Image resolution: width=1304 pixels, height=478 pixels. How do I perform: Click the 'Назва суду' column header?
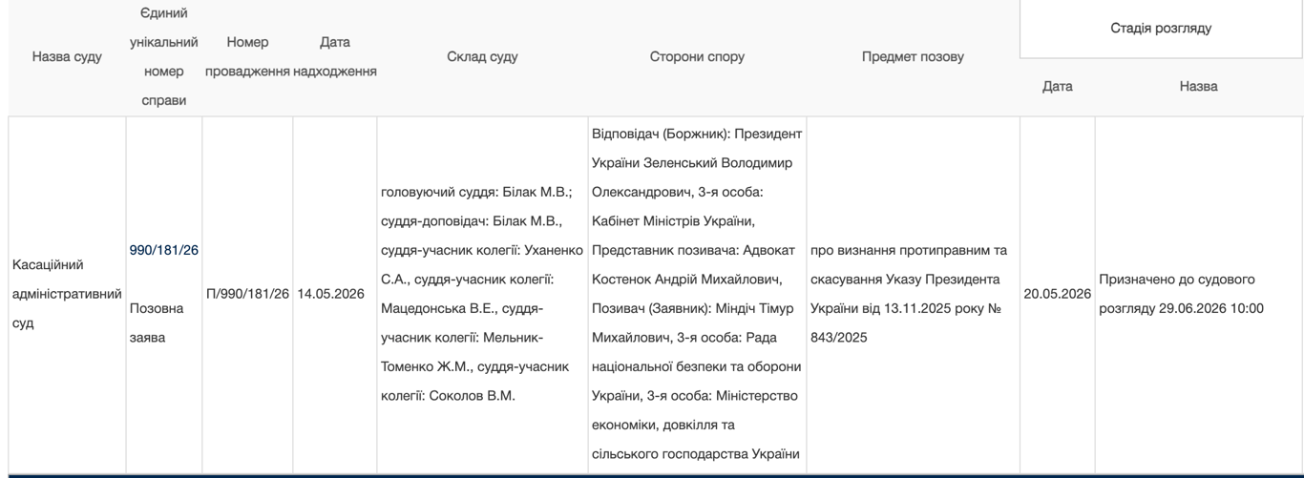coord(67,57)
